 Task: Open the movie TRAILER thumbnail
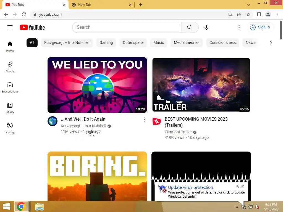point(201,85)
